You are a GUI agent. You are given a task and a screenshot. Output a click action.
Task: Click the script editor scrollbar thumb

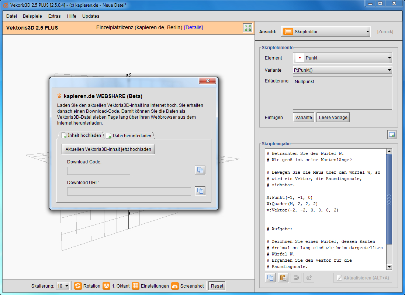pyautogui.click(x=389, y=199)
